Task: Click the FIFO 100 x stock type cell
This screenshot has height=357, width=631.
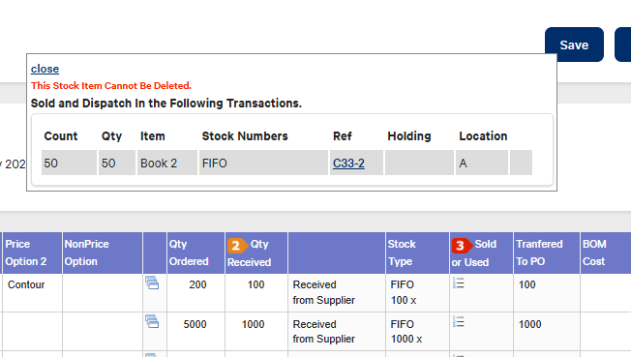Action: point(417,292)
